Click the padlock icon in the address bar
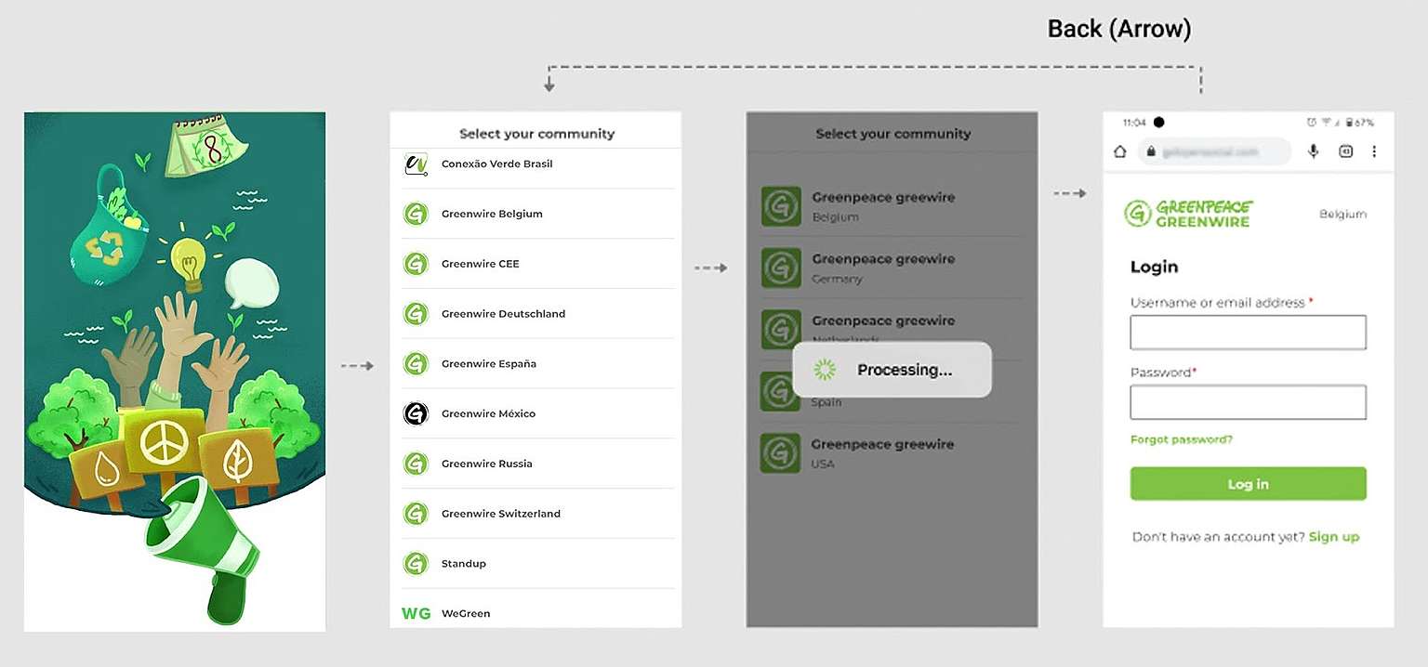This screenshot has width=1428, height=667. (x=1153, y=151)
